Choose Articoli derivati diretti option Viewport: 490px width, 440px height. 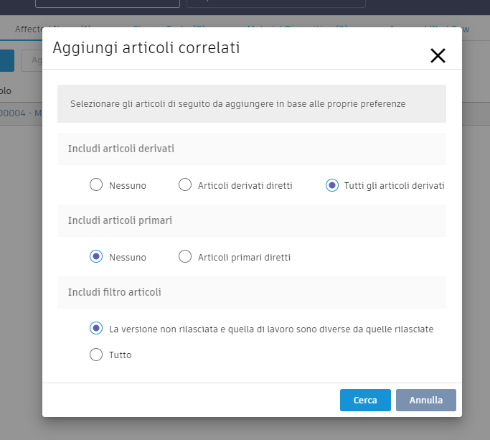coord(185,184)
